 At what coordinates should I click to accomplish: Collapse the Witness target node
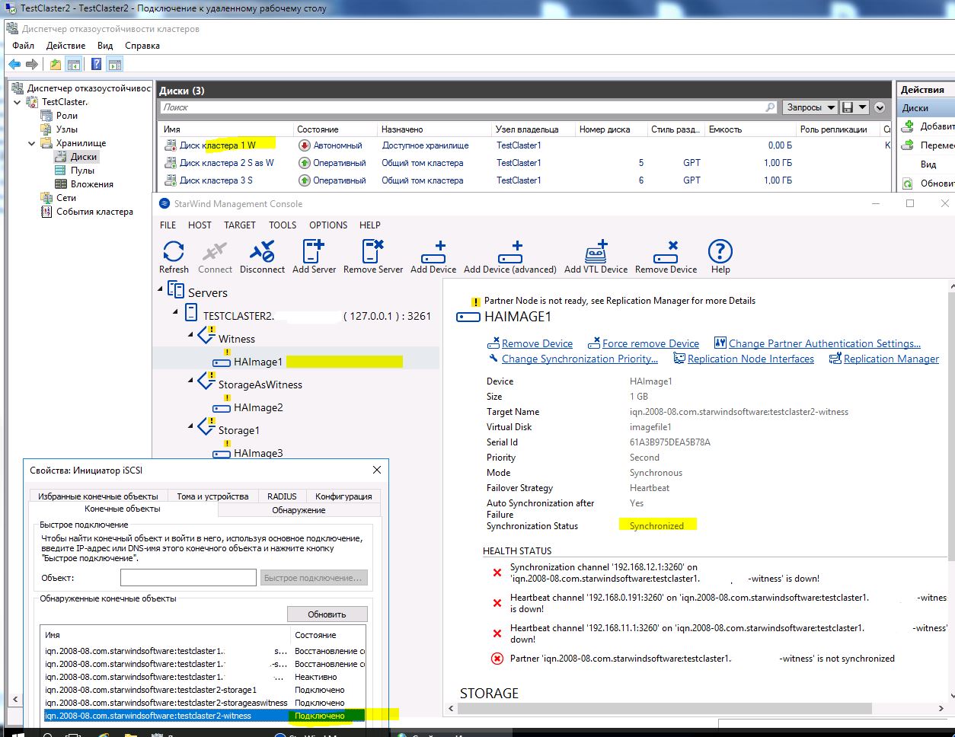click(x=191, y=335)
